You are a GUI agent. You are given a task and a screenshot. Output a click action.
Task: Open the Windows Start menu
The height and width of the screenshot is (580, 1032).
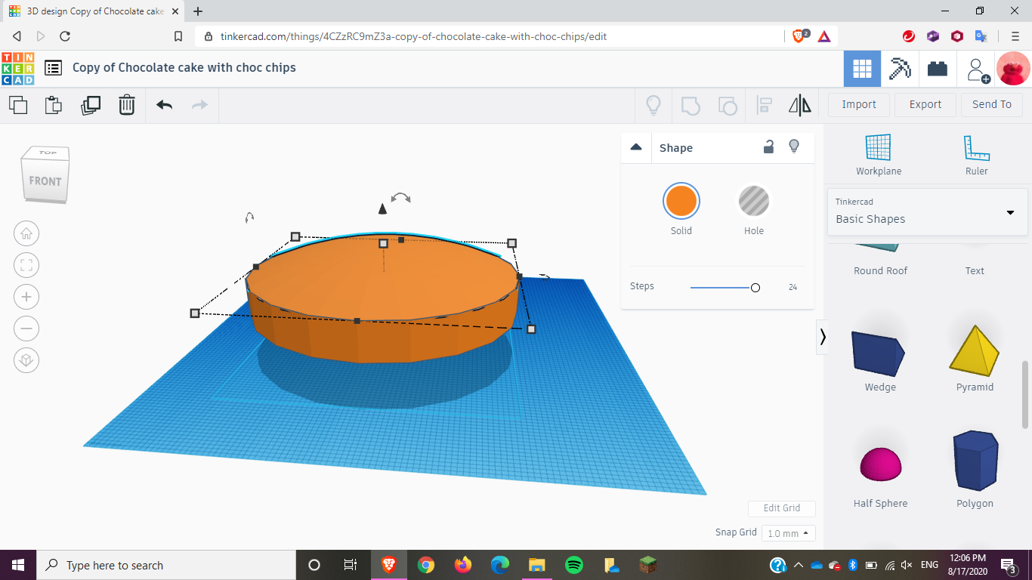(18, 565)
